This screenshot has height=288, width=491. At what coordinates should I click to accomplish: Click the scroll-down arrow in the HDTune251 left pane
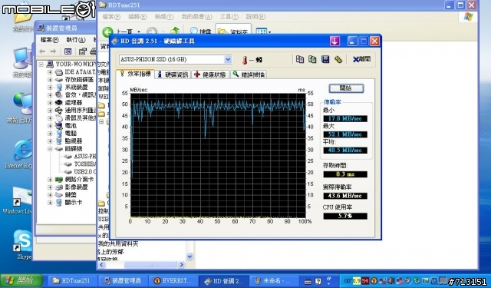tap(189, 257)
